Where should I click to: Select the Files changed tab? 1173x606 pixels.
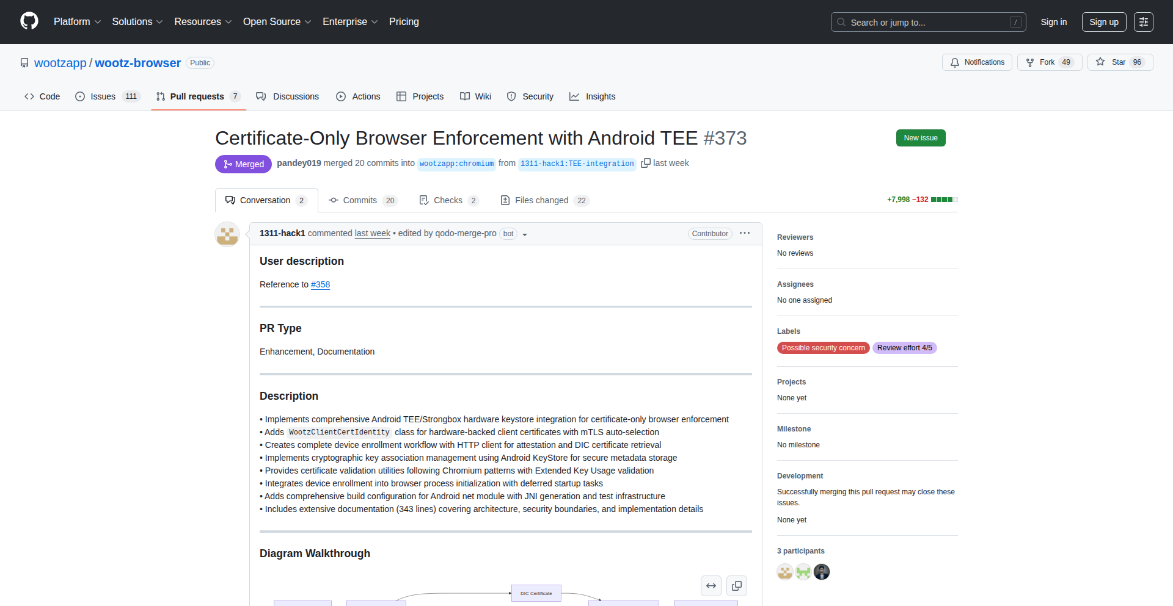coord(544,200)
